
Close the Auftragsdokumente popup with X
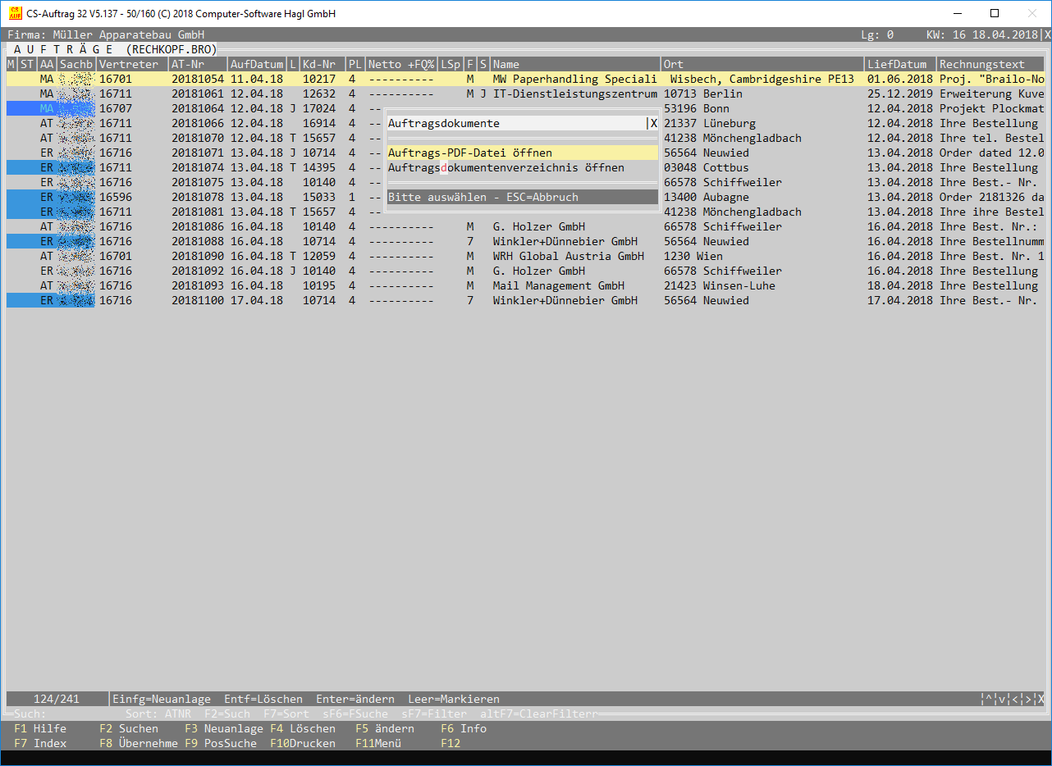(x=653, y=124)
